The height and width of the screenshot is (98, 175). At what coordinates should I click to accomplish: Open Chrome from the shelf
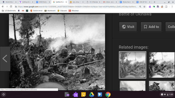[108, 94]
